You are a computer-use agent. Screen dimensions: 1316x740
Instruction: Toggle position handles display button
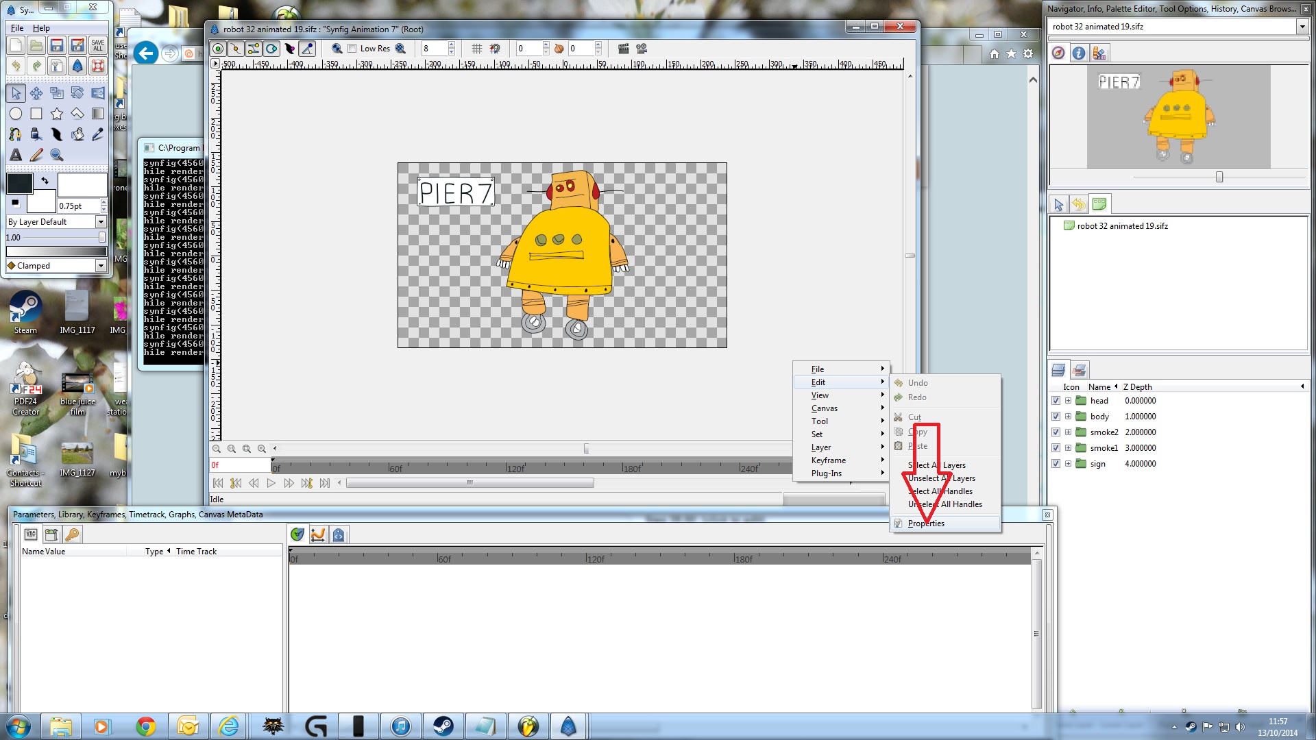coord(217,49)
